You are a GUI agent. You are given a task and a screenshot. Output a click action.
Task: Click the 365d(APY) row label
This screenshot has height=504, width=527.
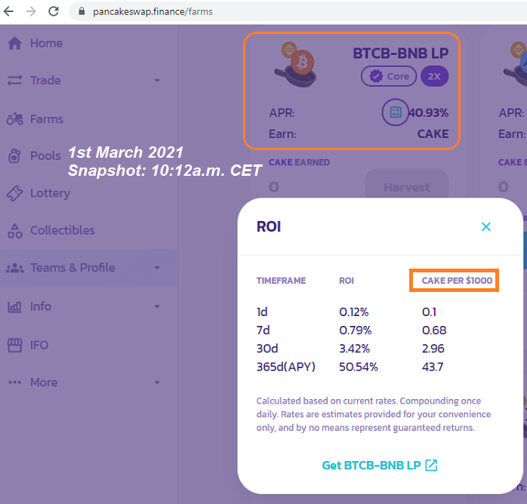click(x=286, y=367)
